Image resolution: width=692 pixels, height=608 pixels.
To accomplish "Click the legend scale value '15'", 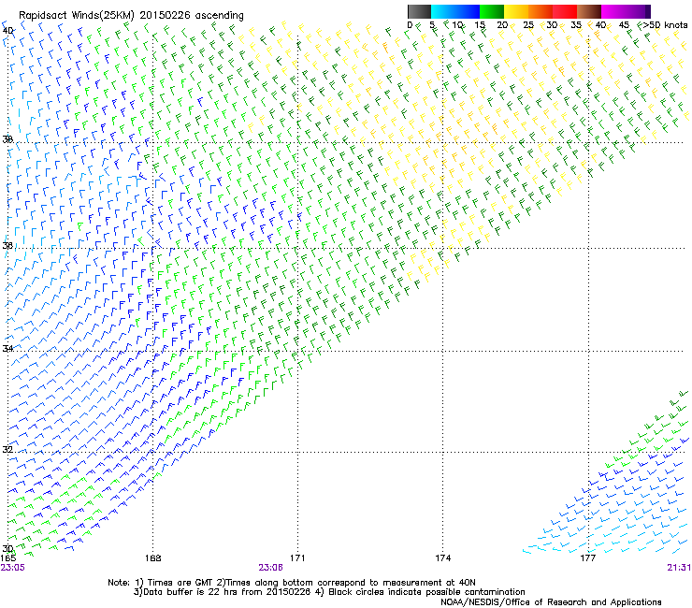I will (x=480, y=24).
